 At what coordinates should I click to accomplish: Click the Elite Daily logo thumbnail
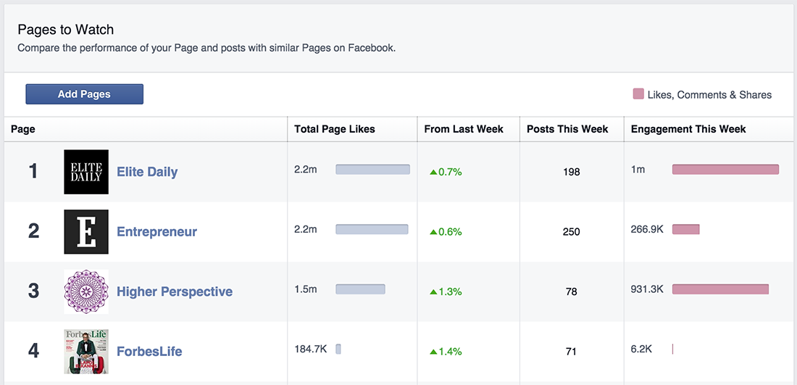click(86, 172)
